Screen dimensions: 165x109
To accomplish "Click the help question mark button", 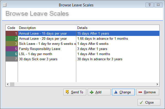I will coord(149,5).
